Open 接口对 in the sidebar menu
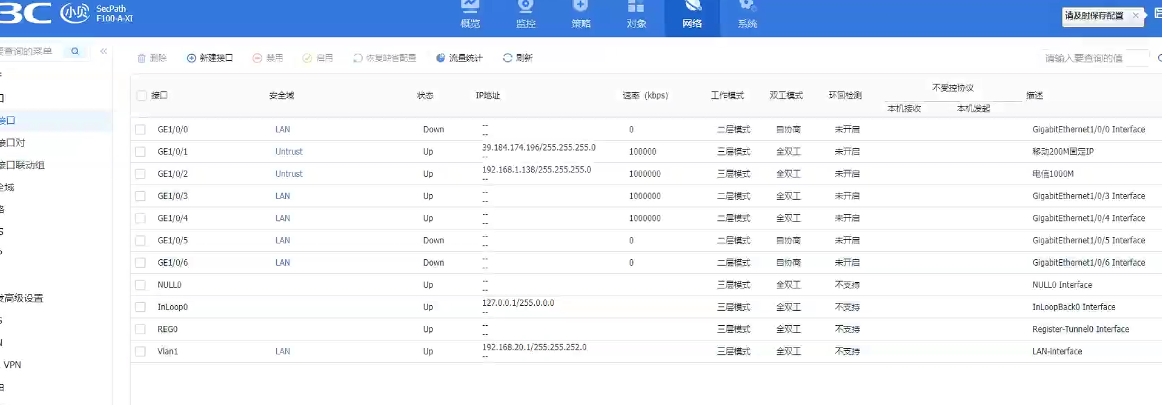Viewport: 1162px width, 405px height. point(13,143)
